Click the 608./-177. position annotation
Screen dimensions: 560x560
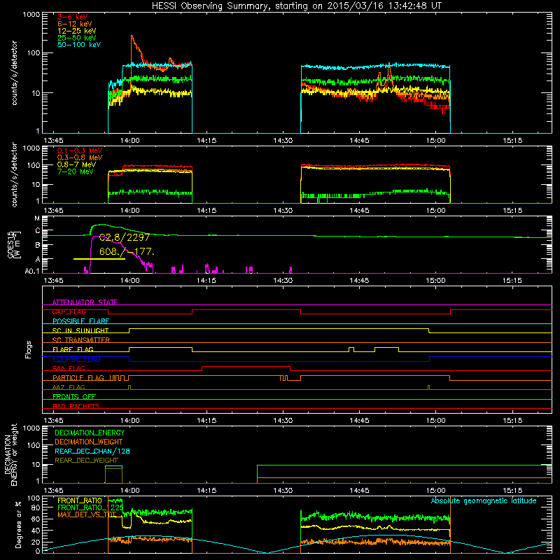coord(127,251)
